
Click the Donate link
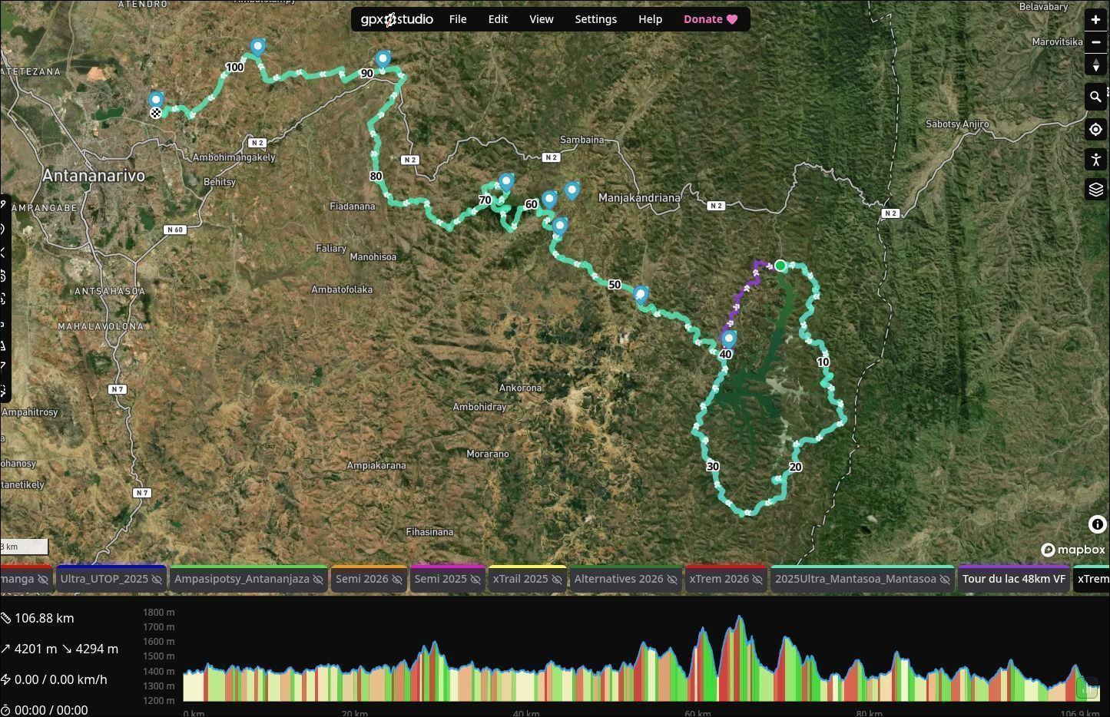[x=710, y=19]
